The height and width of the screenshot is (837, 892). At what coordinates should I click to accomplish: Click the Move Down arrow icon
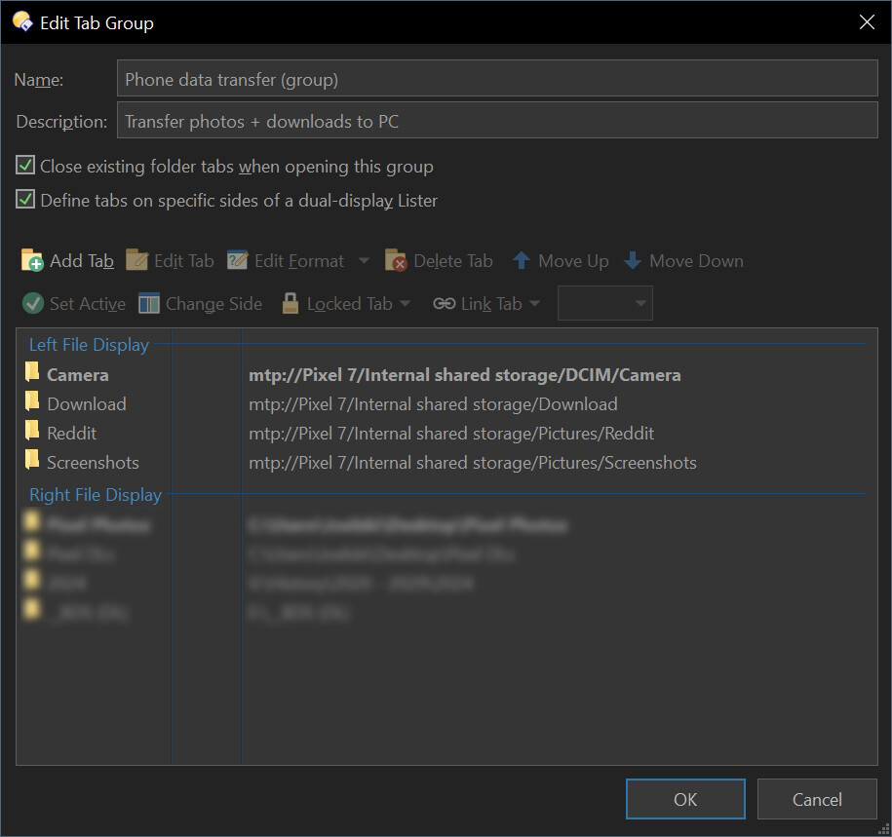click(x=633, y=261)
